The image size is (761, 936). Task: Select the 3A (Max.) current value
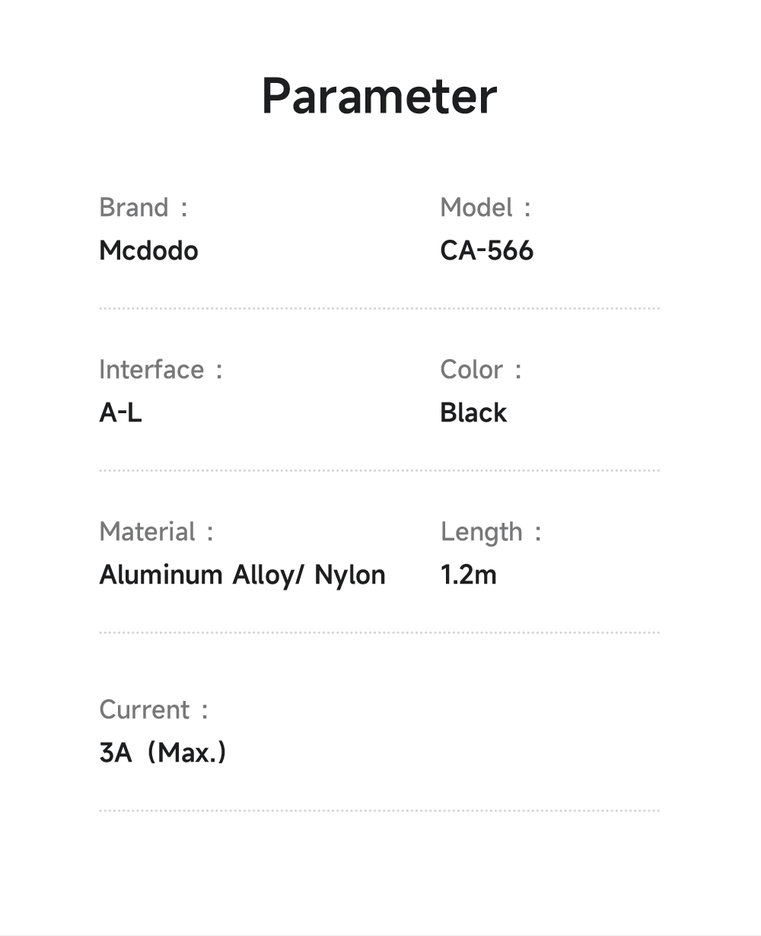(x=162, y=753)
